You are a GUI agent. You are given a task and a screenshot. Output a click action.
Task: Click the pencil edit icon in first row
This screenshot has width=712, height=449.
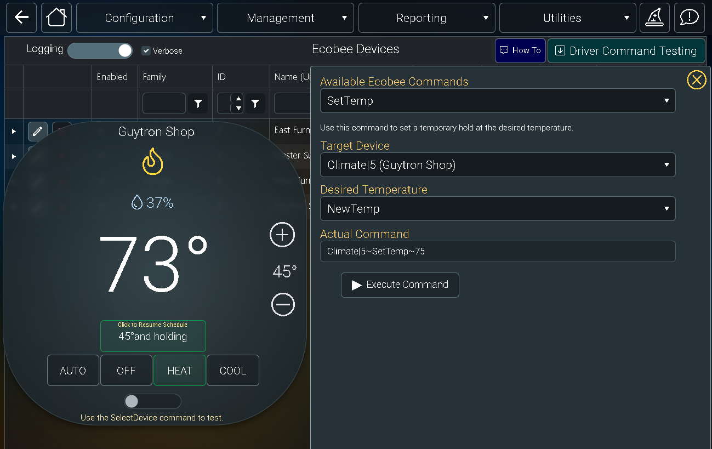[x=37, y=131]
